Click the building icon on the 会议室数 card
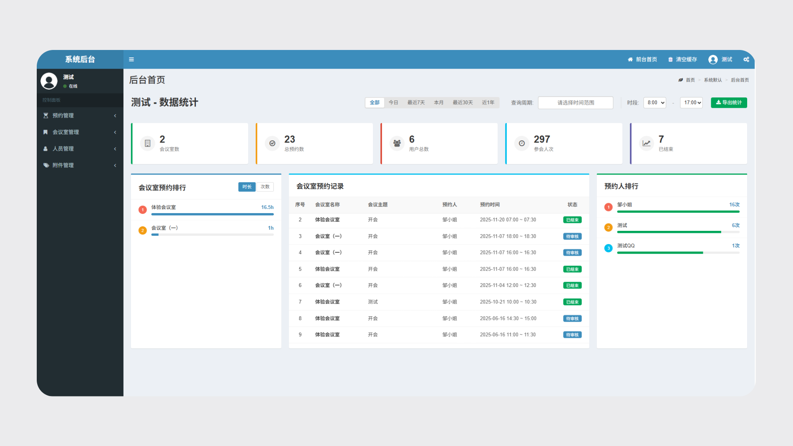 point(147,143)
